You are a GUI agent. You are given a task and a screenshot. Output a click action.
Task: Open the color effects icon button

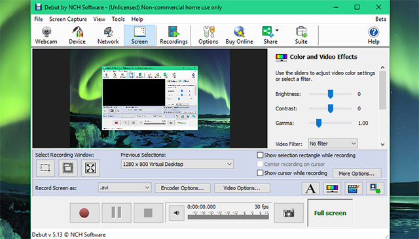(332, 188)
